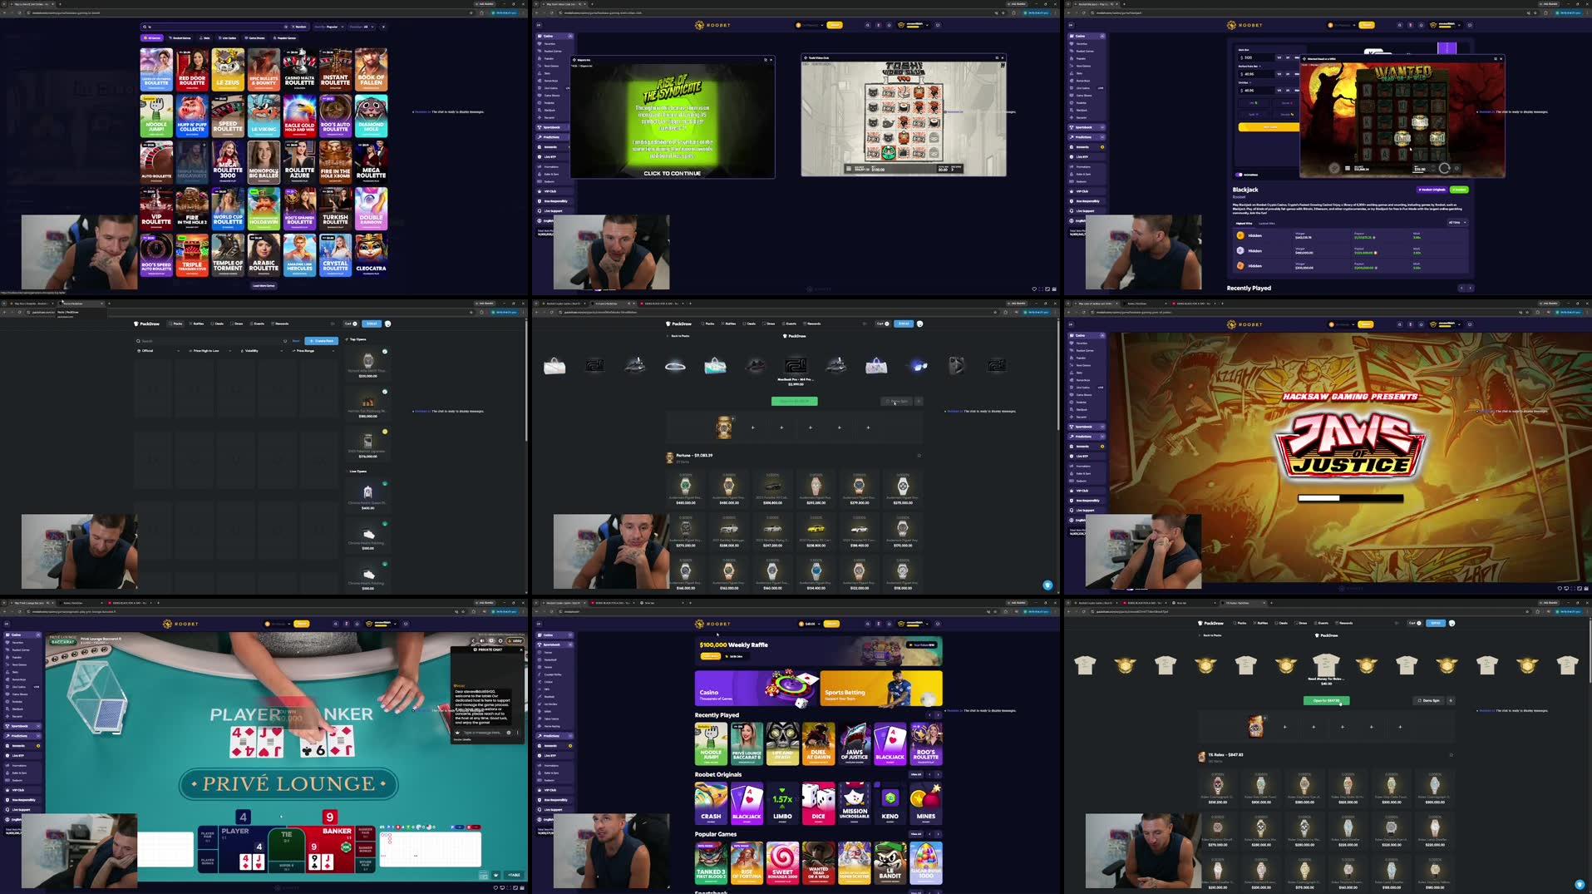This screenshot has width=1592, height=894.
Task: Click Demo Spin on the Fortune pack page
Action: pyautogui.click(x=896, y=401)
